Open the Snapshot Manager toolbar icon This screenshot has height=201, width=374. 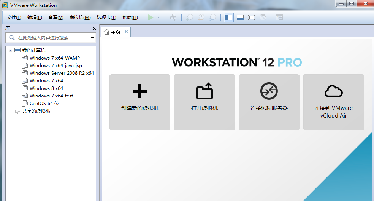pos(212,17)
